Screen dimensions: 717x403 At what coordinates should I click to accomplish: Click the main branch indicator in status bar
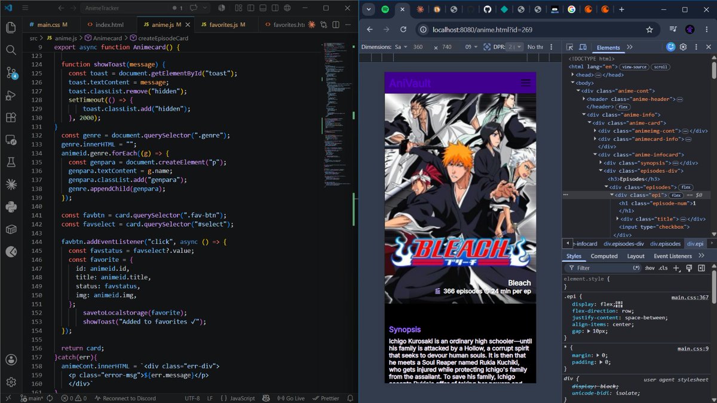pyautogui.click(x=33, y=398)
